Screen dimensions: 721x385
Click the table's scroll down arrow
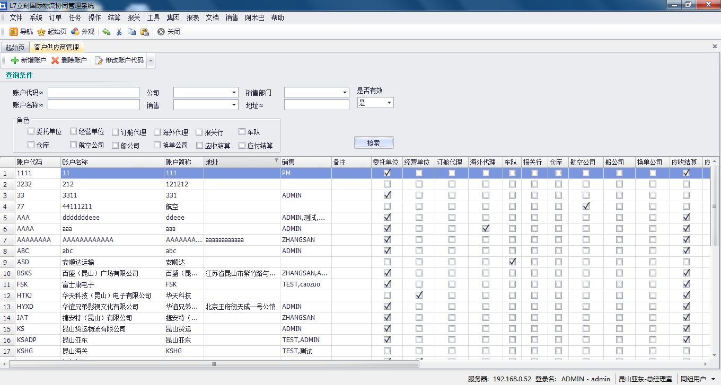click(x=714, y=356)
